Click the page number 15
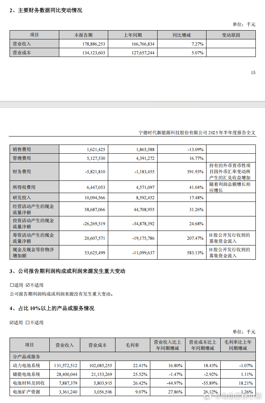The image size is (265, 403). pyautogui.click(x=253, y=73)
